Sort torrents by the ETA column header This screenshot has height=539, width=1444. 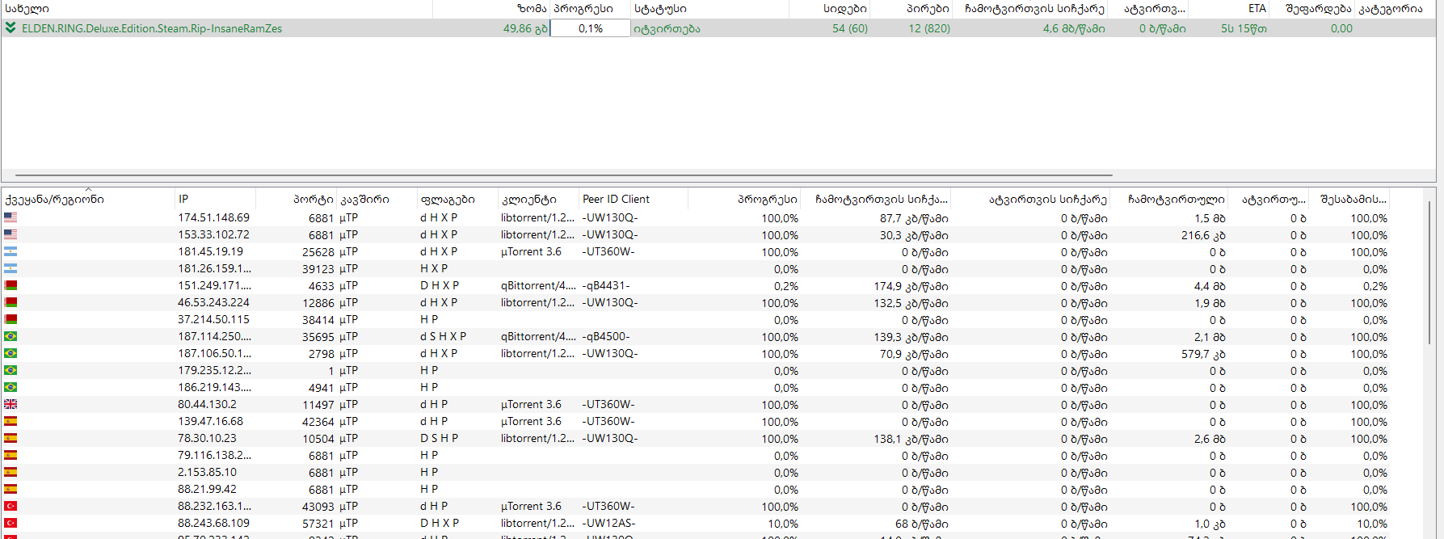1228,9
